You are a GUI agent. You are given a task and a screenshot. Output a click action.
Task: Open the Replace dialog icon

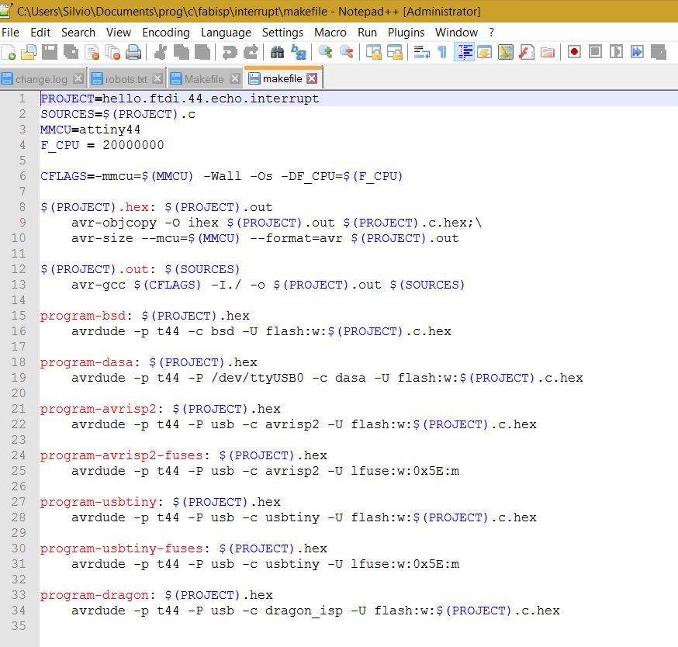click(299, 52)
